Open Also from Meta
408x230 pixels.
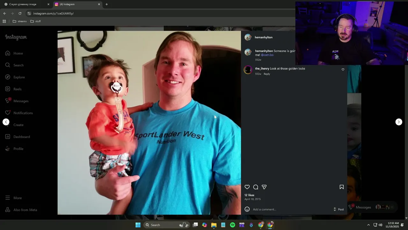click(21, 210)
